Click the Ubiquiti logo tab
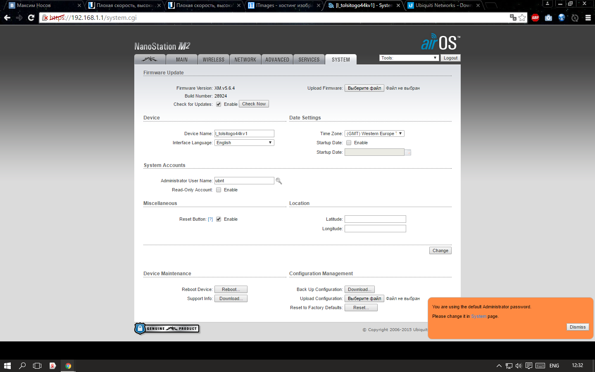Image resolution: width=595 pixels, height=372 pixels. (x=150, y=60)
